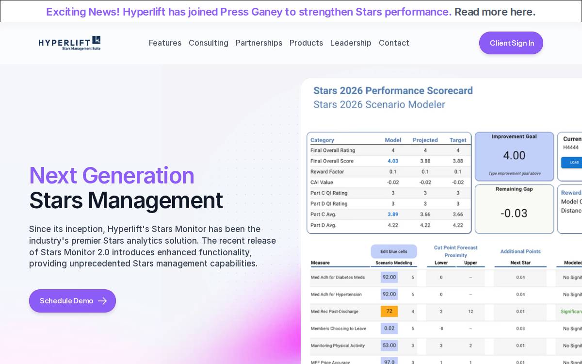582x364 pixels.
Task: Click the Edit blue cells button
Action: point(394,251)
